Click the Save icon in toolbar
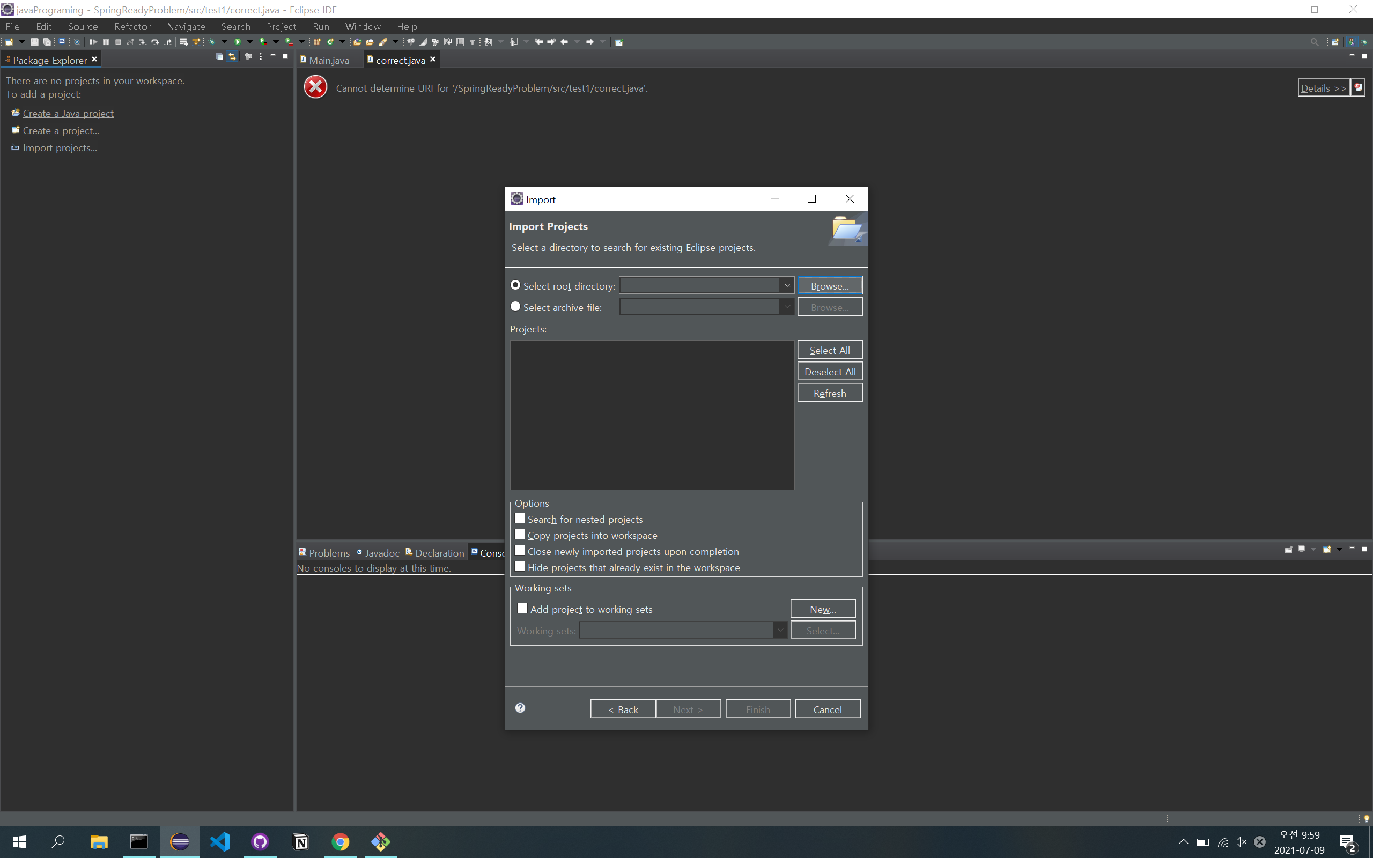The width and height of the screenshot is (1373, 858). [x=34, y=42]
